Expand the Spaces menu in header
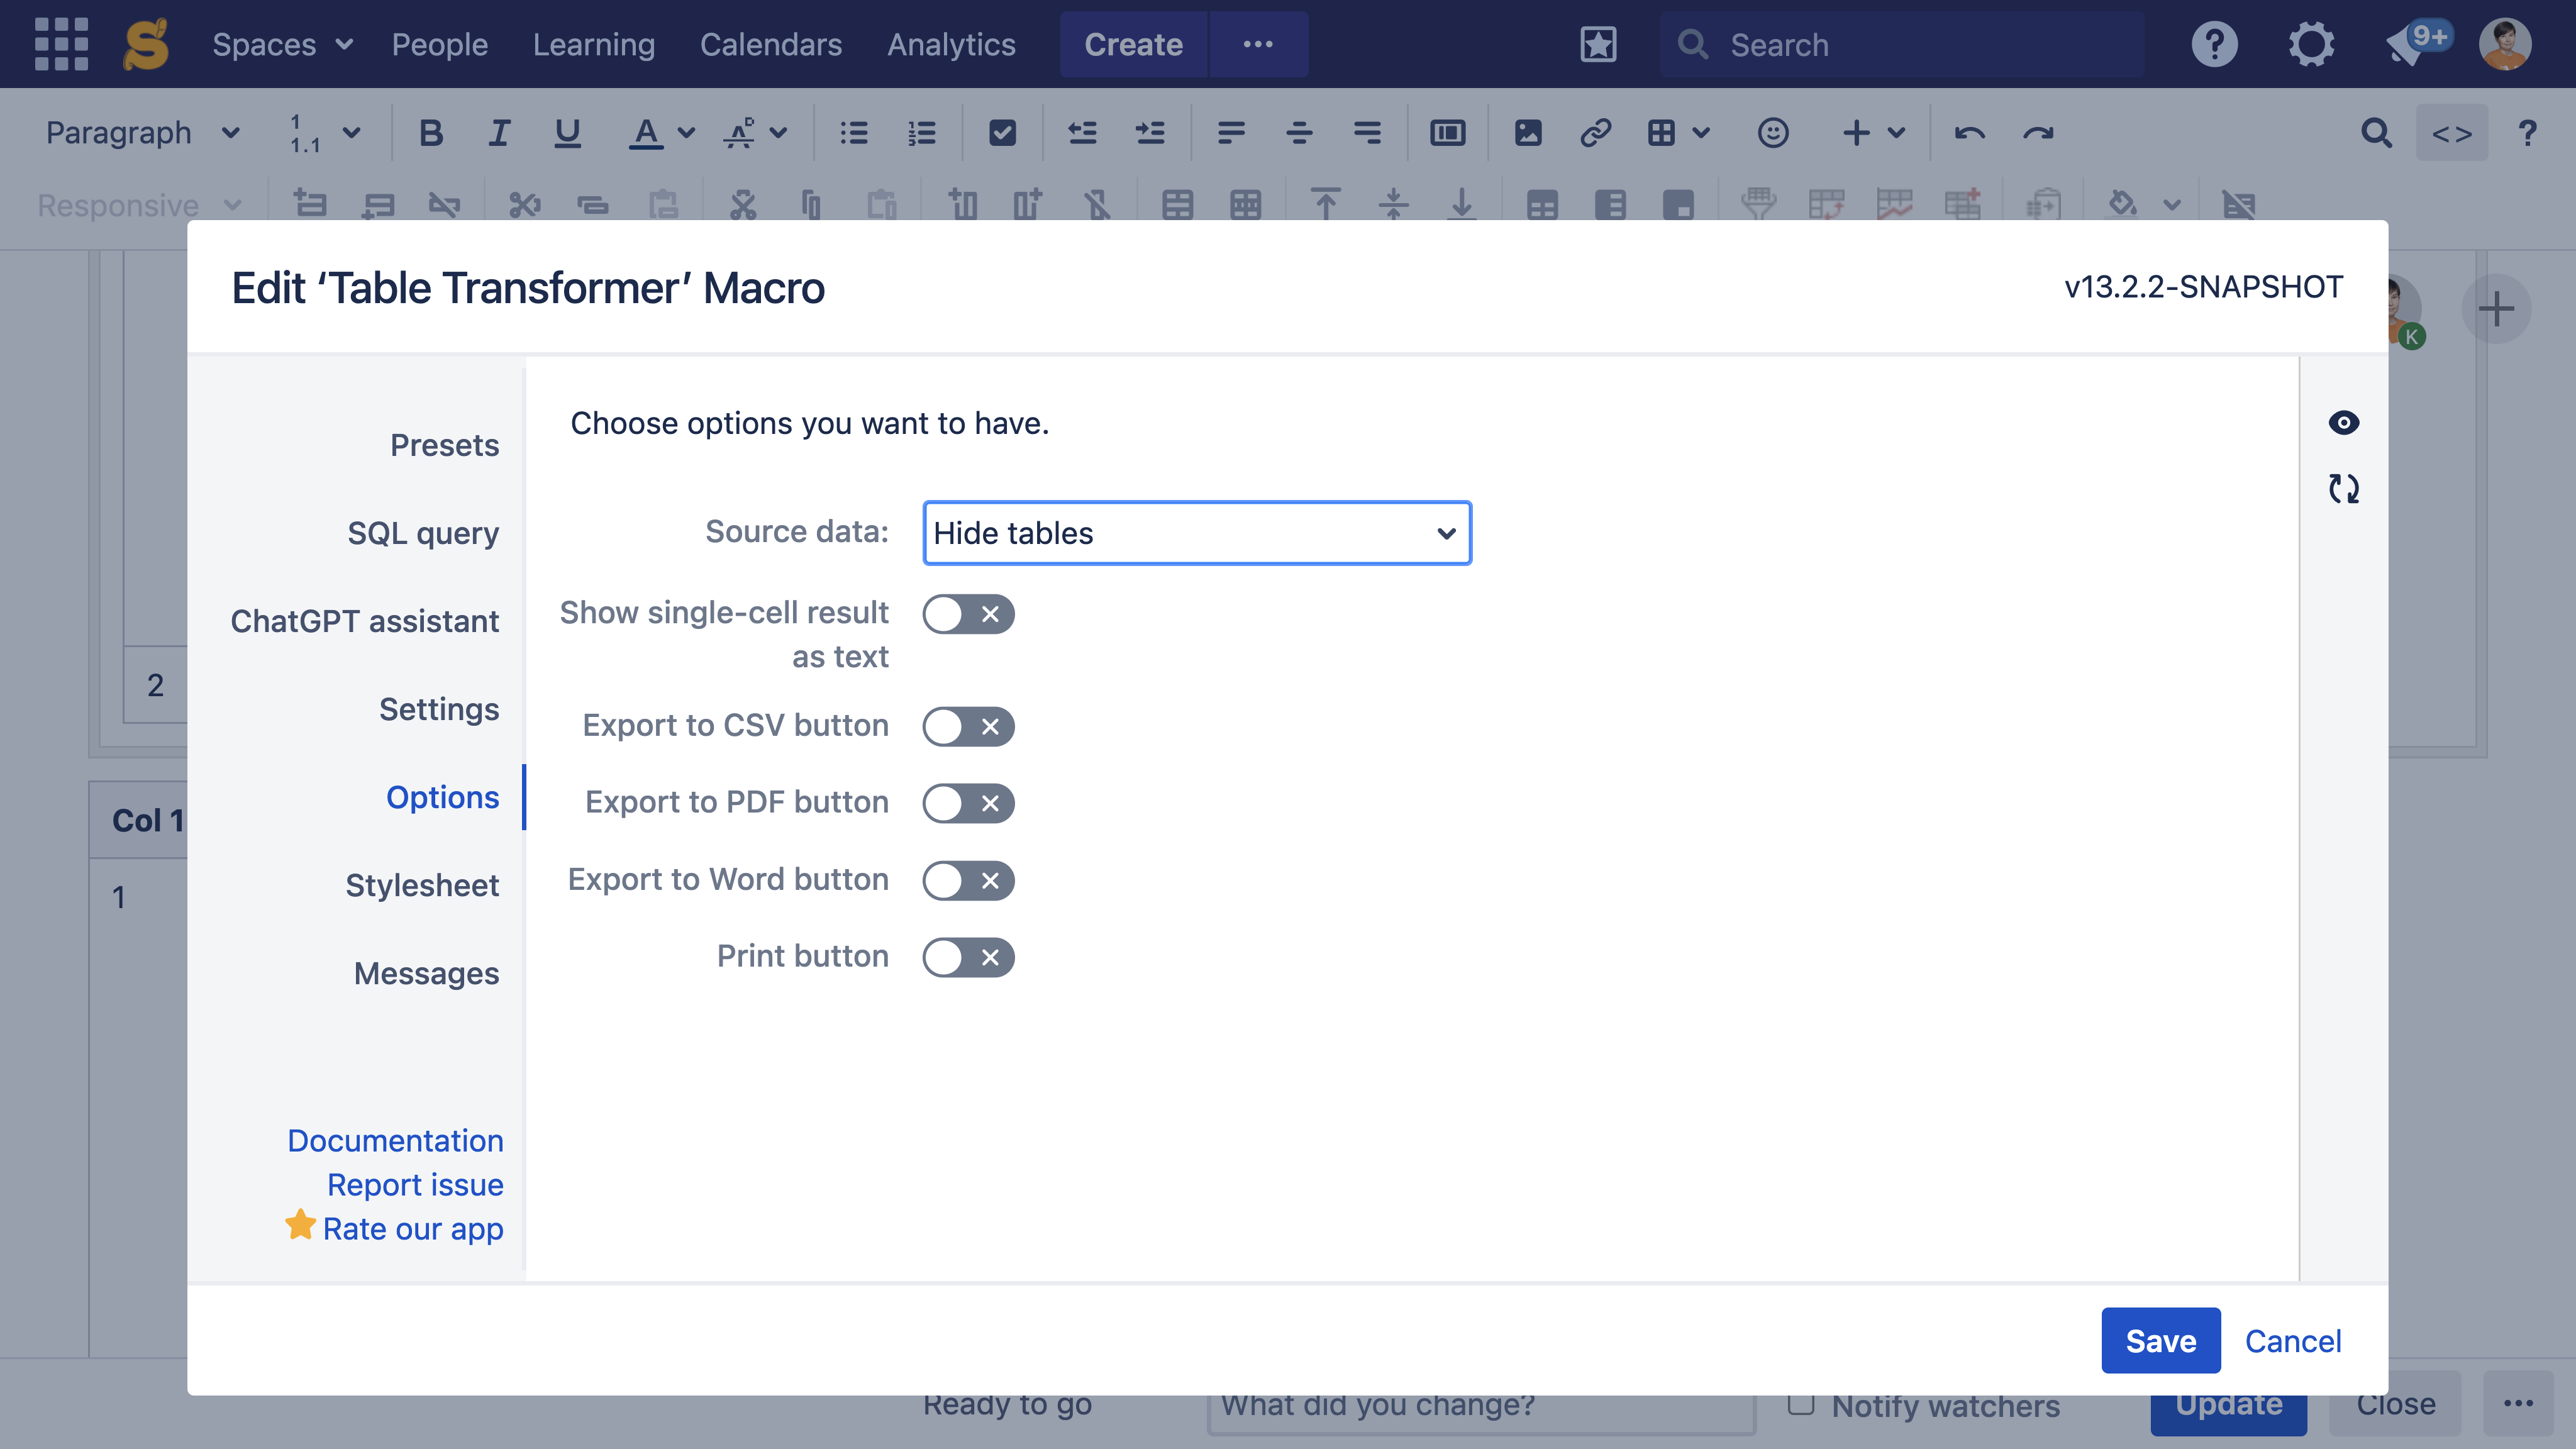 click(282, 44)
